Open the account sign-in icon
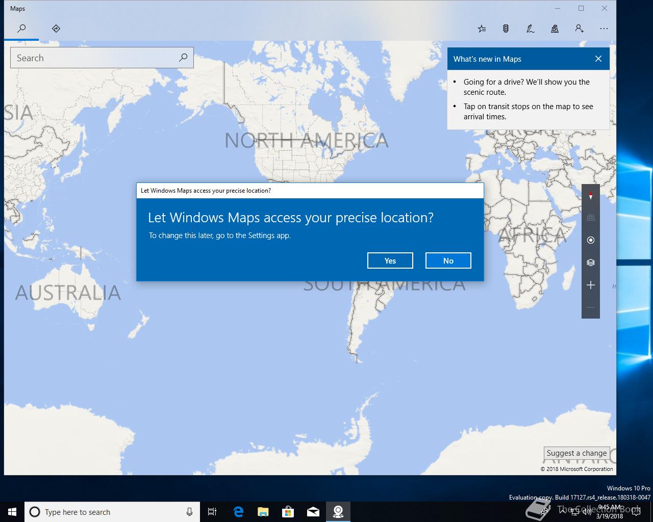This screenshot has height=522, width=653. 579,29
